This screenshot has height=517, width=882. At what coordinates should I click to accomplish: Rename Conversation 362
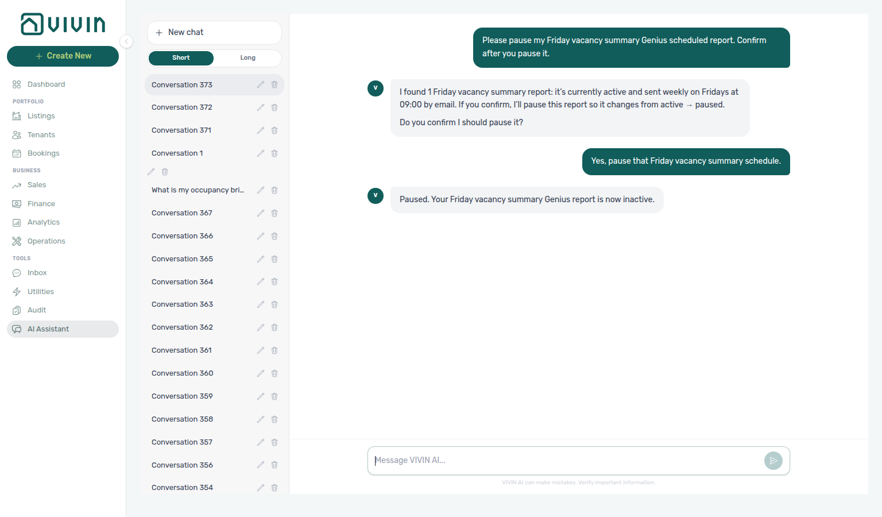coord(261,327)
